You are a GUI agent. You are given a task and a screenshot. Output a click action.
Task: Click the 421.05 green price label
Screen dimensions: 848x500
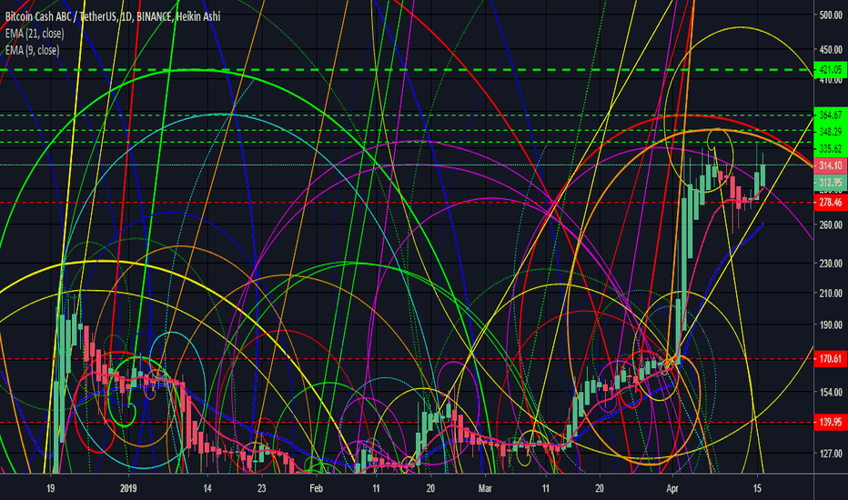click(x=830, y=70)
